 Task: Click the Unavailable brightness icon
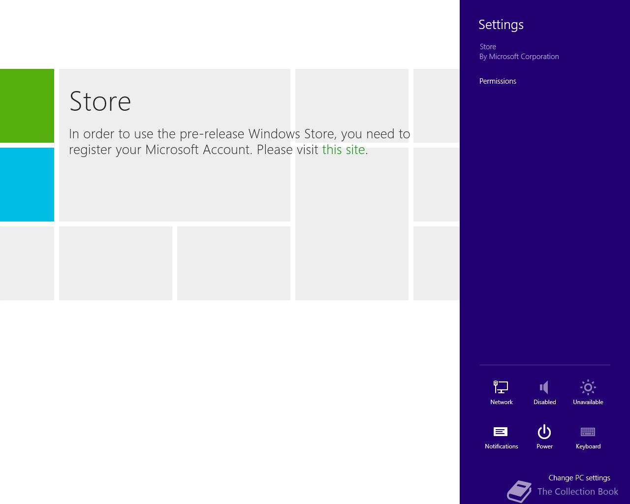coord(588,387)
